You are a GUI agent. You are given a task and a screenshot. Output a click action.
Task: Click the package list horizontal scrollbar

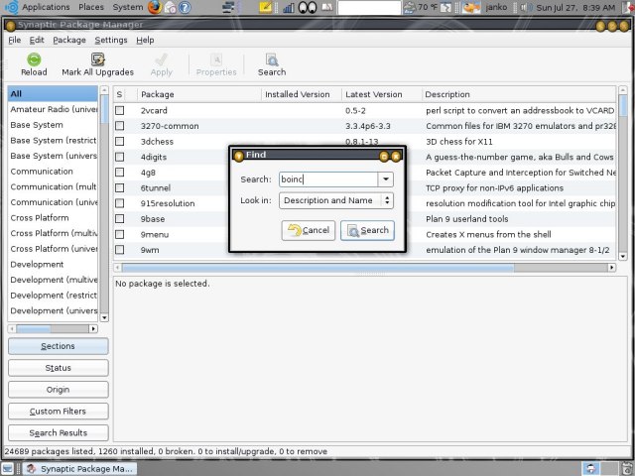click(365, 268)
